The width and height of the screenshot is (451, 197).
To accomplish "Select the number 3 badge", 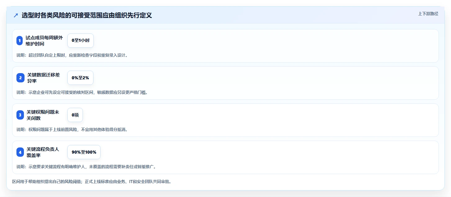I will [20, 115].
